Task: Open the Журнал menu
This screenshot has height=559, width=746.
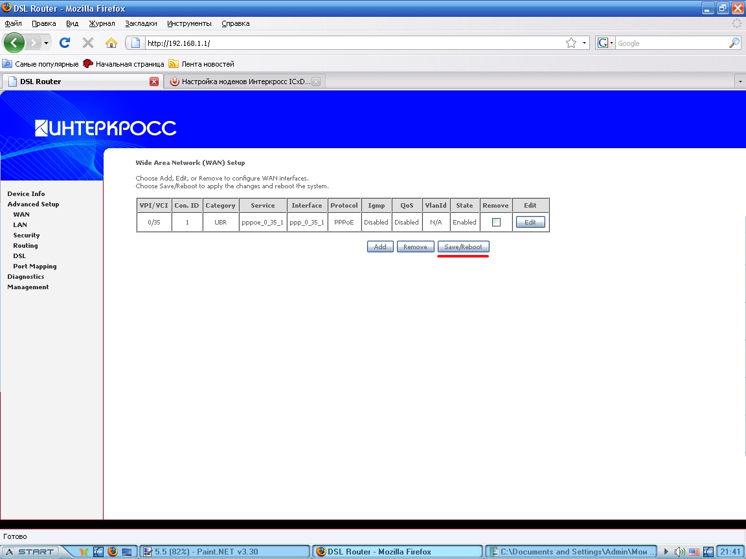Action: (102, 23)
